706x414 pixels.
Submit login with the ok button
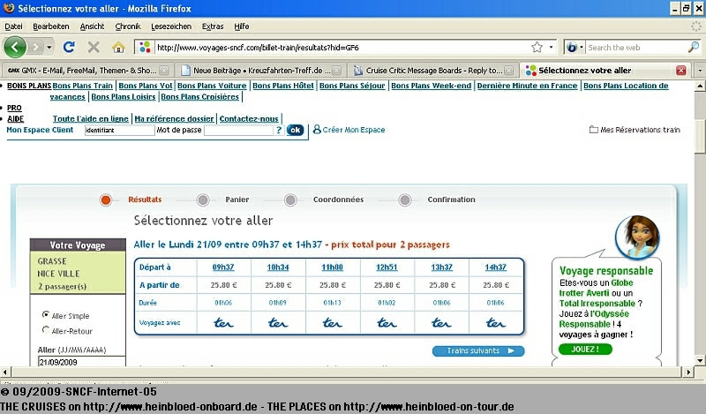[x=295, y=130]
